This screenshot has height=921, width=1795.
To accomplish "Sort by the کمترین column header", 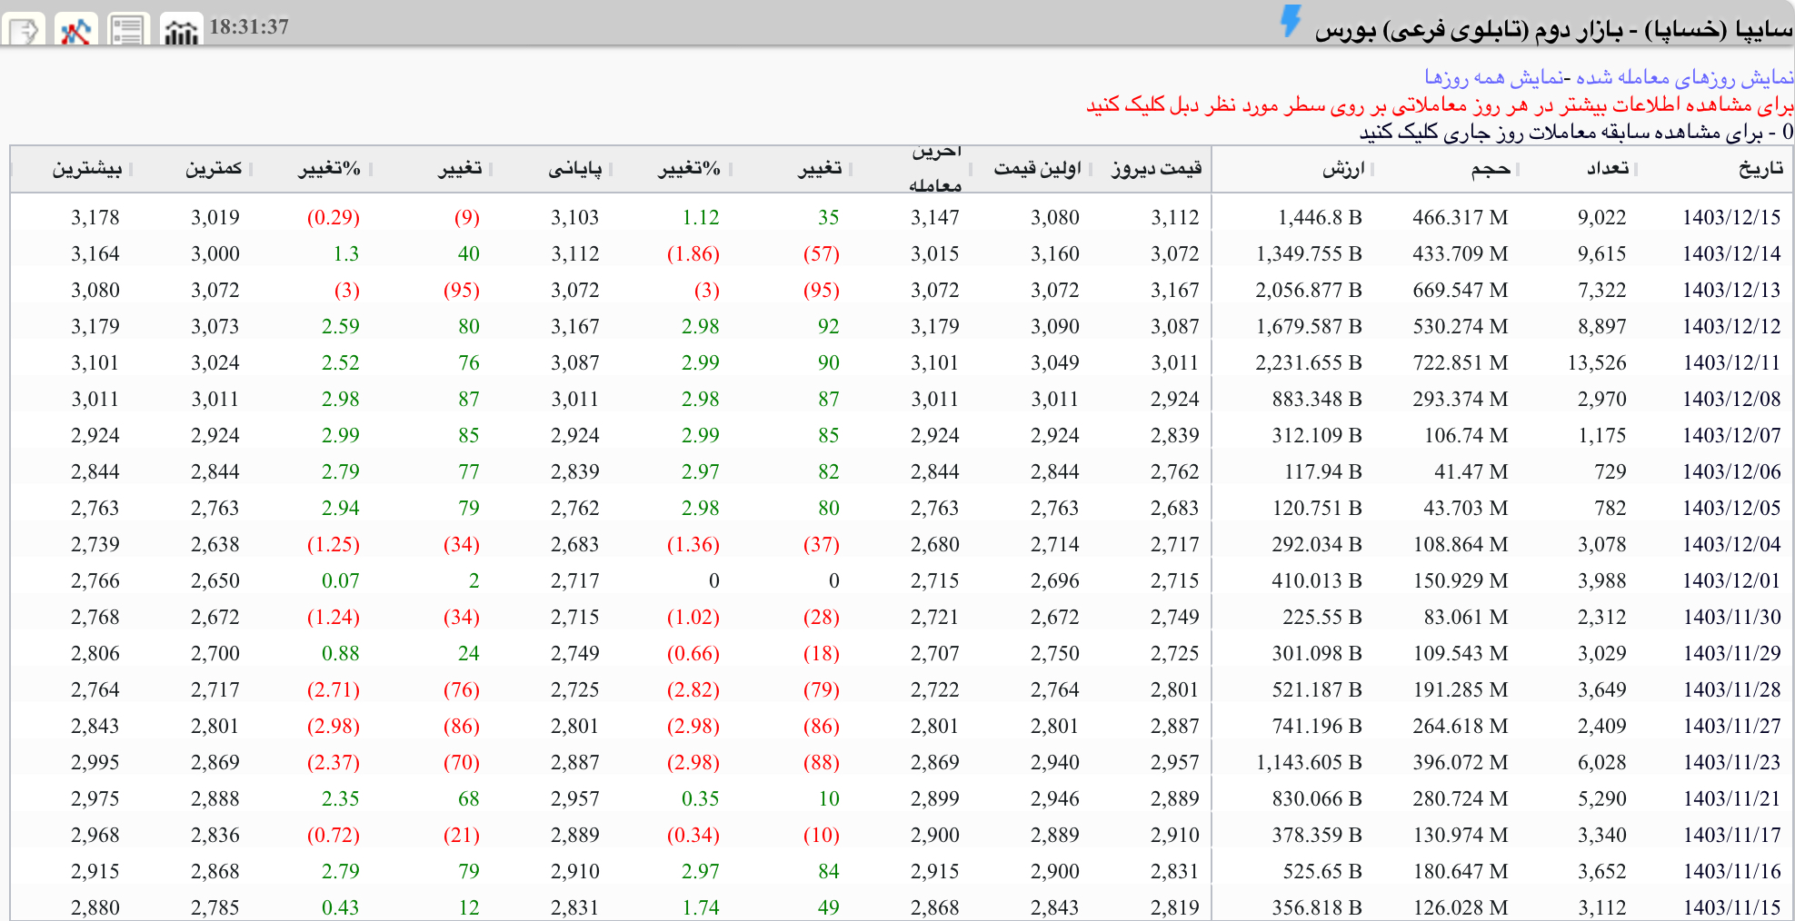I will (x=214, y=169).
